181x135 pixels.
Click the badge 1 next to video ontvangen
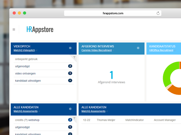70,73
